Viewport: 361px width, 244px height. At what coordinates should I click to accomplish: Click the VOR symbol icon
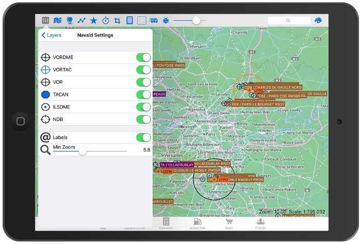(46, 82)
